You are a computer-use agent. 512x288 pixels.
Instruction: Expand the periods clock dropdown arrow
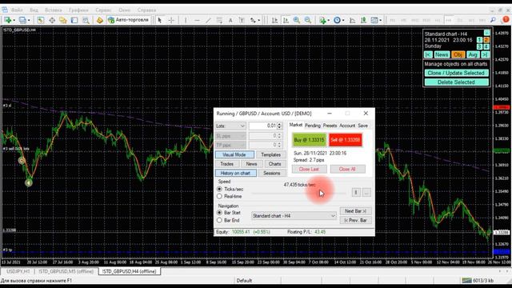click(343, 21)
